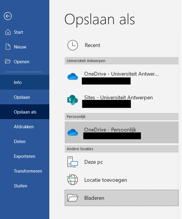The width and height of the screenshot is (182, 219).
Task: Click the Start home icon
Action: [x=8, y=32]
